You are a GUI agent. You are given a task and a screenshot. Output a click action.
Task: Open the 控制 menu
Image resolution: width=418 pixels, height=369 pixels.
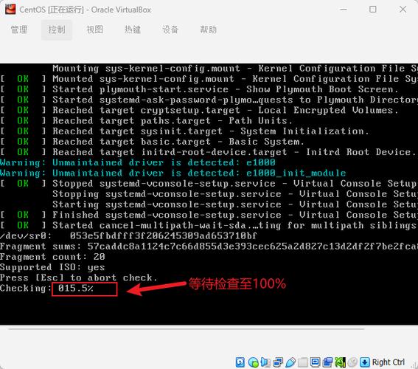click(57, 30)
